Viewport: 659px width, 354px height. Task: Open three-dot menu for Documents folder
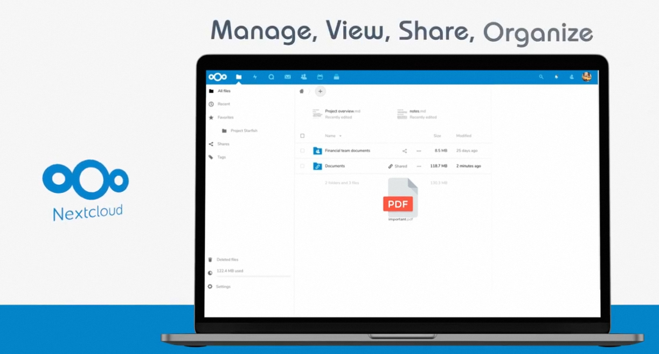point(419,166)
